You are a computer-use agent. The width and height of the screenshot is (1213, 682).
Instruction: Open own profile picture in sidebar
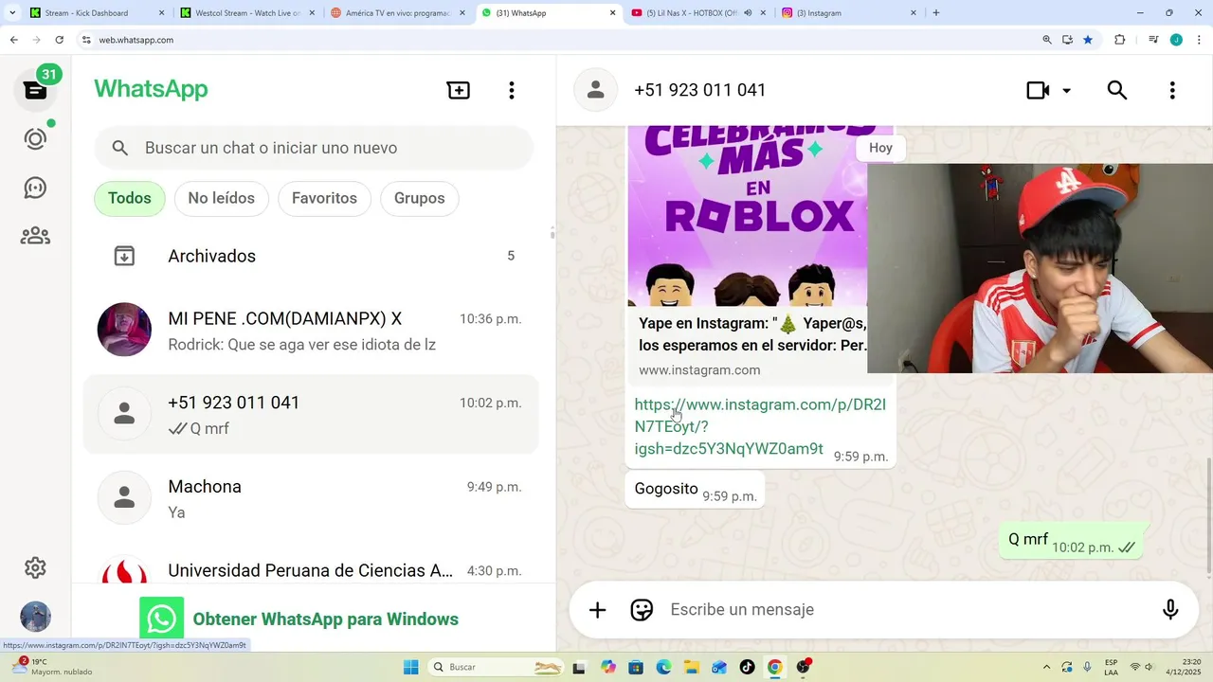pos(35,617)
